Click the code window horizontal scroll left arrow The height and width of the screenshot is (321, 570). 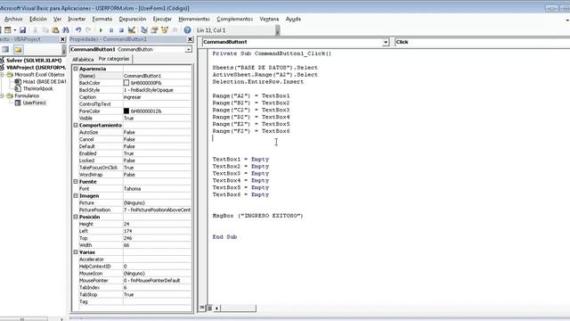pyautogui.click(x=216, y=309)
